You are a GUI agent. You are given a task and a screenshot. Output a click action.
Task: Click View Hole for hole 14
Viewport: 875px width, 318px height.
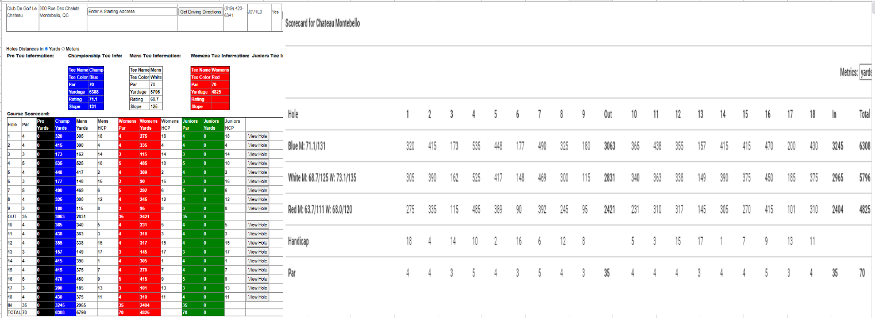[x=257, y=261]
